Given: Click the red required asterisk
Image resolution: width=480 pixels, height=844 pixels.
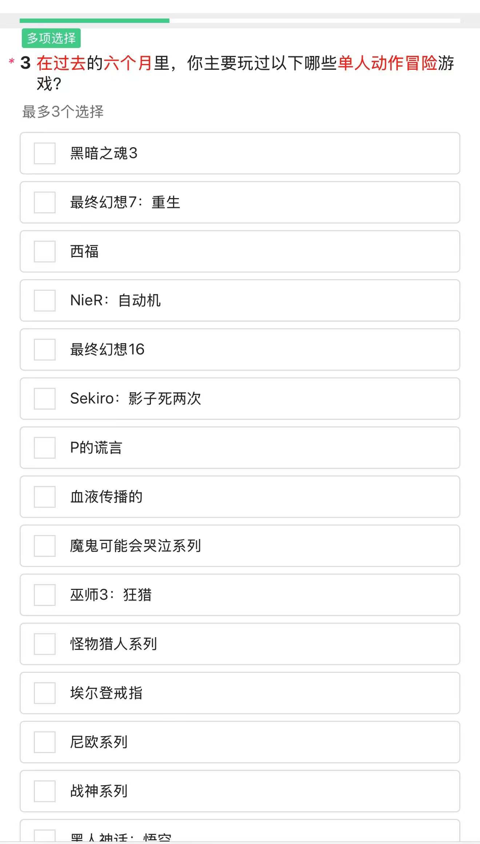Looking at the screenshot, I should point(12,61).
